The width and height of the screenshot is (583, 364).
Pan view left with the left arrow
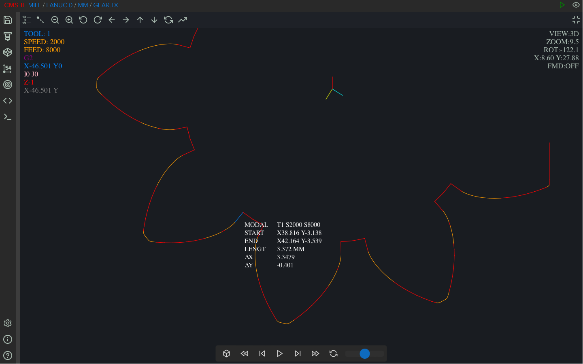click(112, 20)
